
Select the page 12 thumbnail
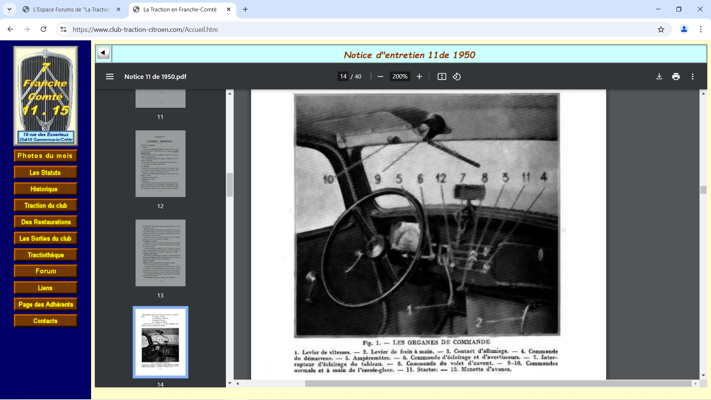click(160, 164)
